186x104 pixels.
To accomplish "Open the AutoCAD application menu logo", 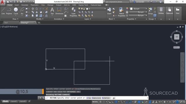I will pos(3,3).
